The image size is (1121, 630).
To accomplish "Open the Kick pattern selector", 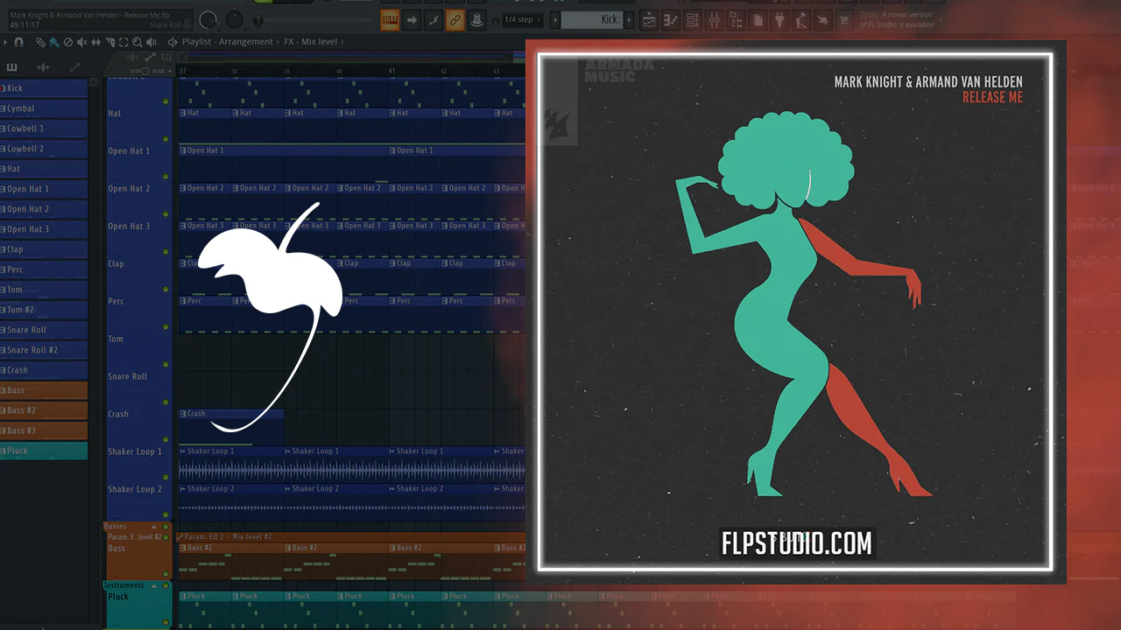I will (x=590, y=19).
